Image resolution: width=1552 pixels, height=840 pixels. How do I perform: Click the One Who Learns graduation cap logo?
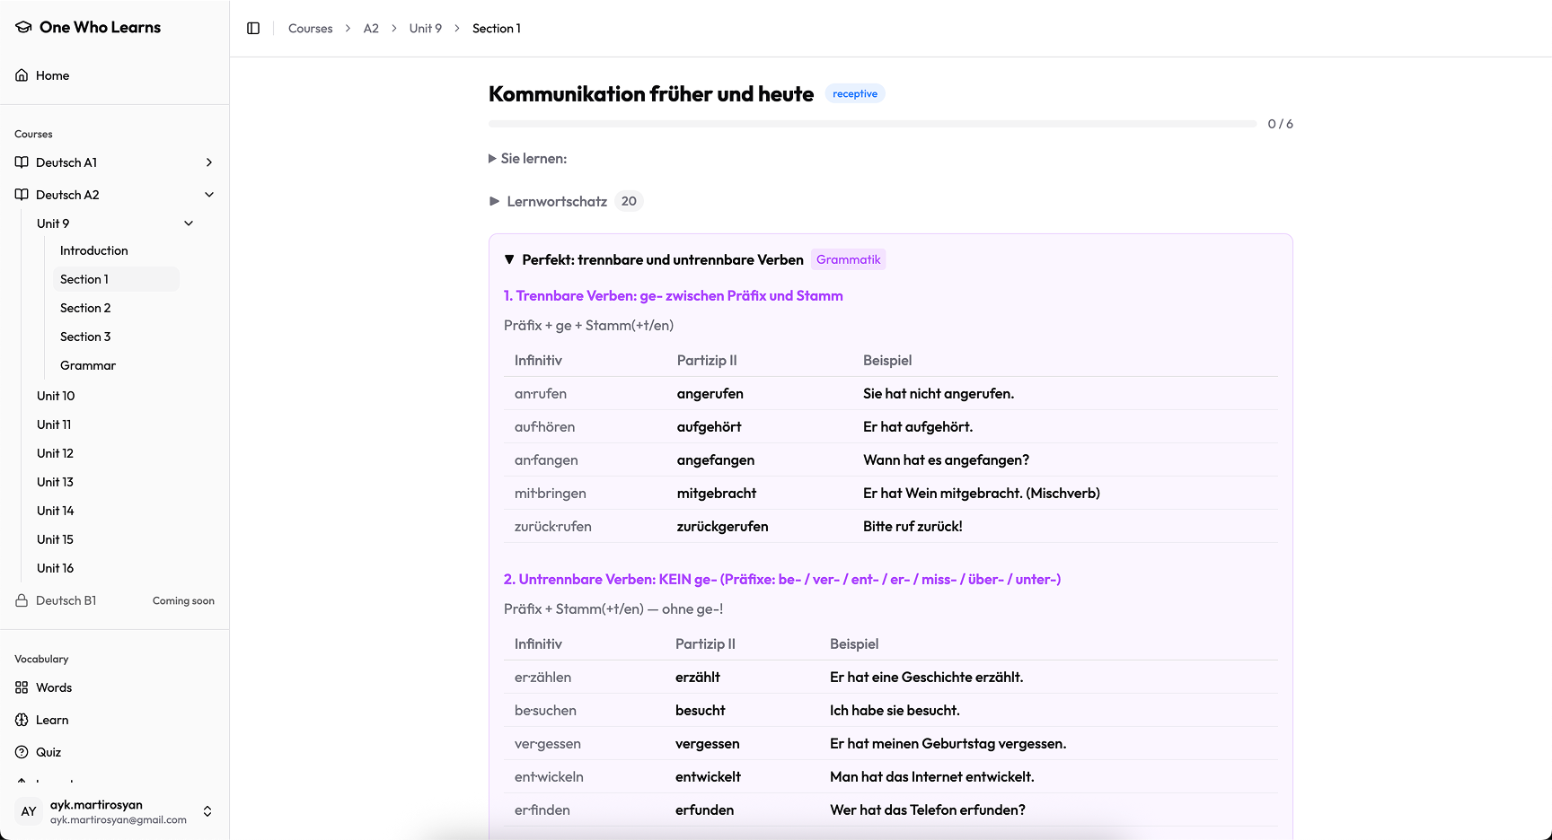(22, 27)
